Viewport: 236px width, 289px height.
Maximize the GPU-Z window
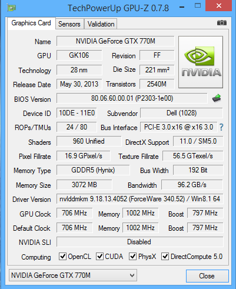pos(198,5)
